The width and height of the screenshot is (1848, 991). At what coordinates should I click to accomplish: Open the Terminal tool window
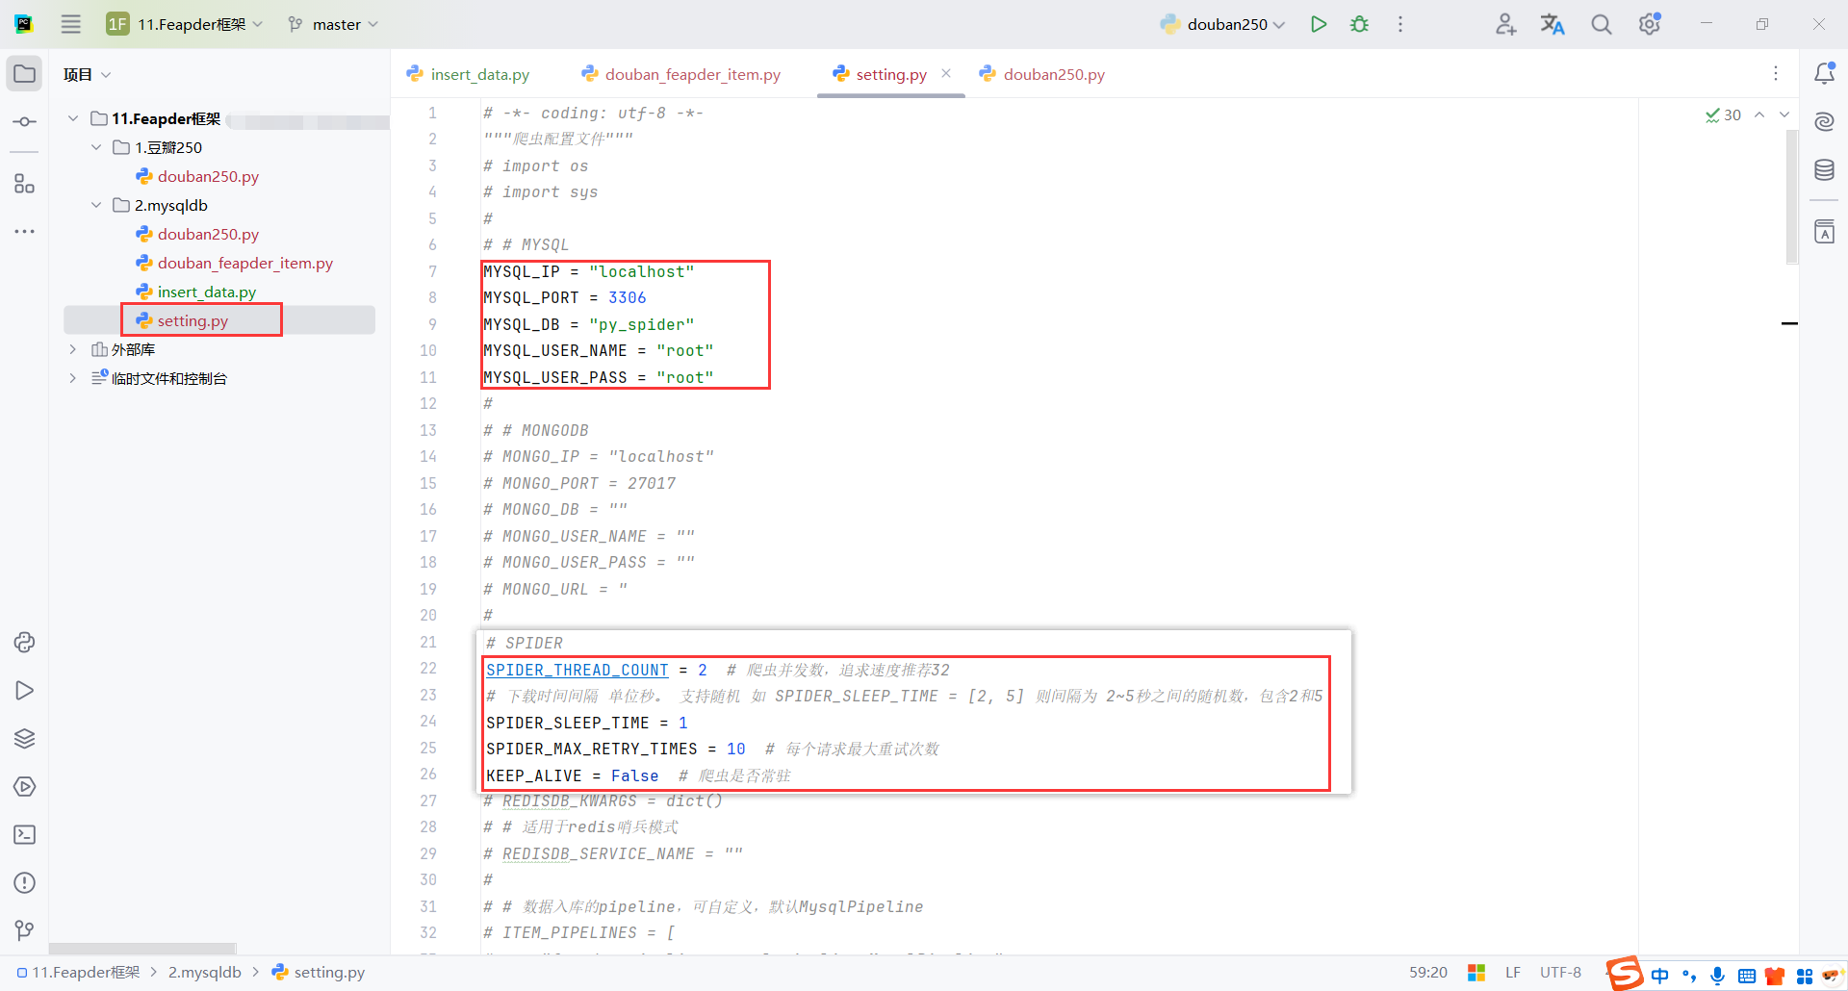pyautogui.click(x=24, y=835)
